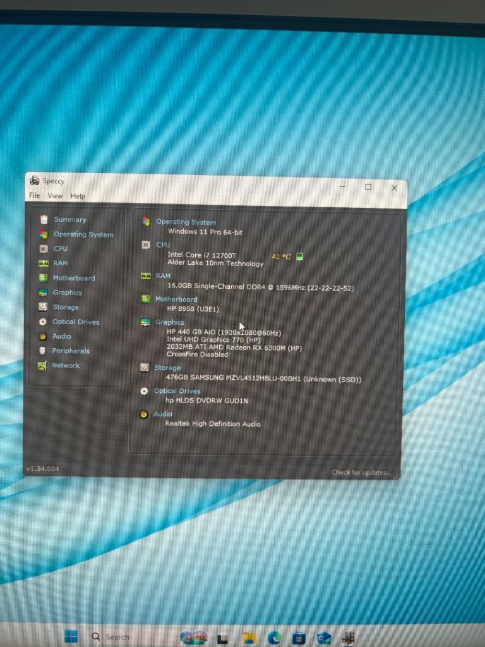
Task: Open the Windows Start menu
Action: (71, 636)
